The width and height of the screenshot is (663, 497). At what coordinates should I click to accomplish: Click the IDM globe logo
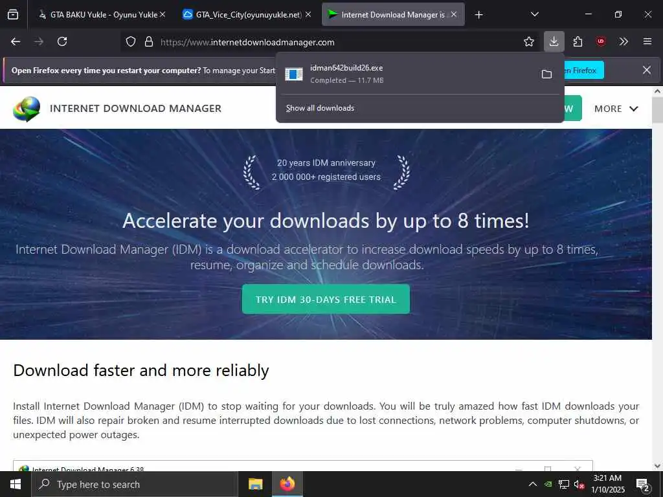[27, 109]
